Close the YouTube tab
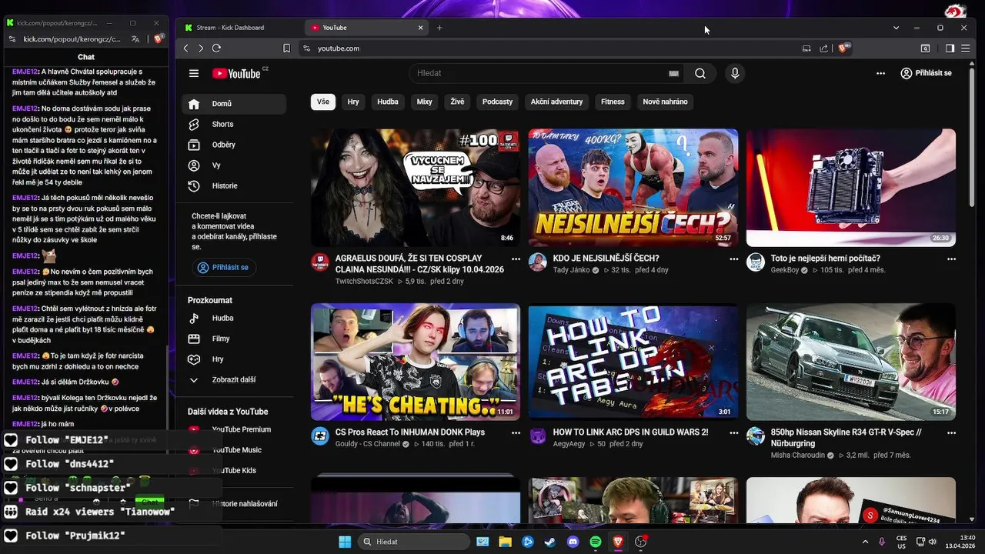The image size is (985, 554). [x=420, y=28]
